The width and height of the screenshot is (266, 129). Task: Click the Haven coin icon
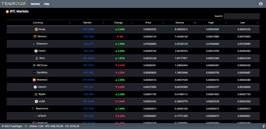pyautogui.click(x=36, y=51)
